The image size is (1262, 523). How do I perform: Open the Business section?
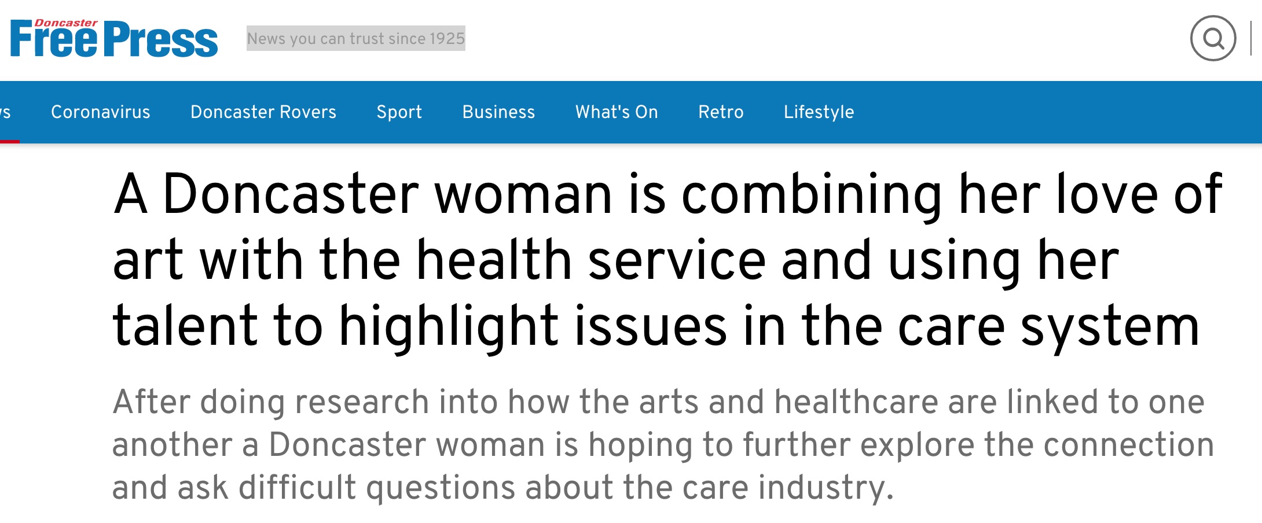[x=498, y=112]
